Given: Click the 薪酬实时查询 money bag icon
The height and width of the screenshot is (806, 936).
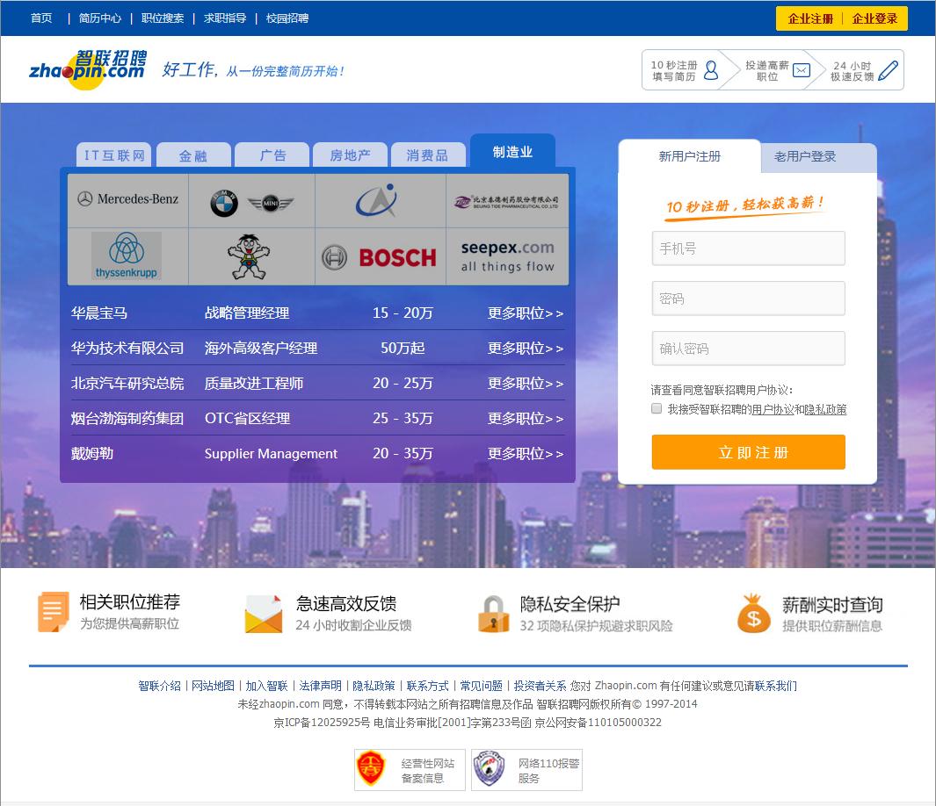Looking at the screenshot, I should coord(753,613).
